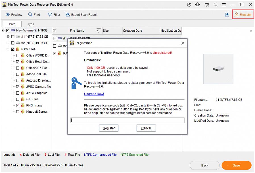Open the timer icon in title bar

click(189, 5)
